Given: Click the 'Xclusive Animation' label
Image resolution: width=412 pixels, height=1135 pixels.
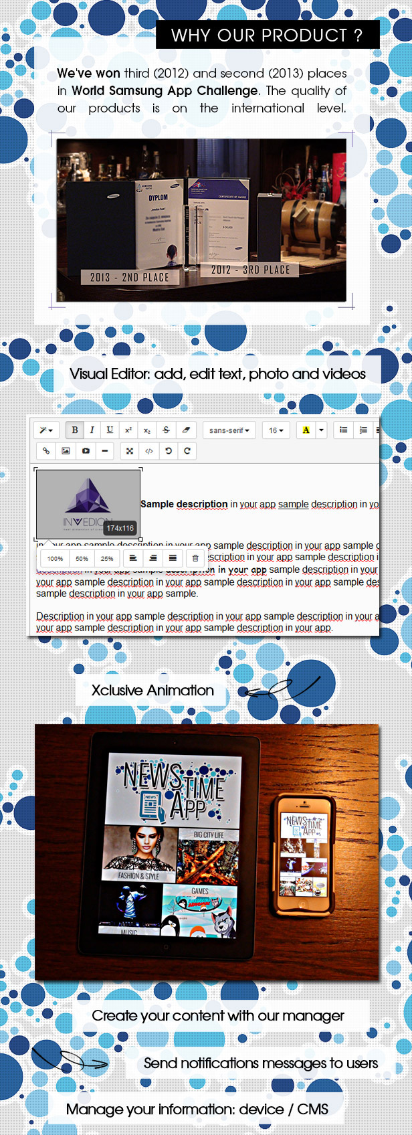Looking at the screenshot, I should click(x=152, y=690).
